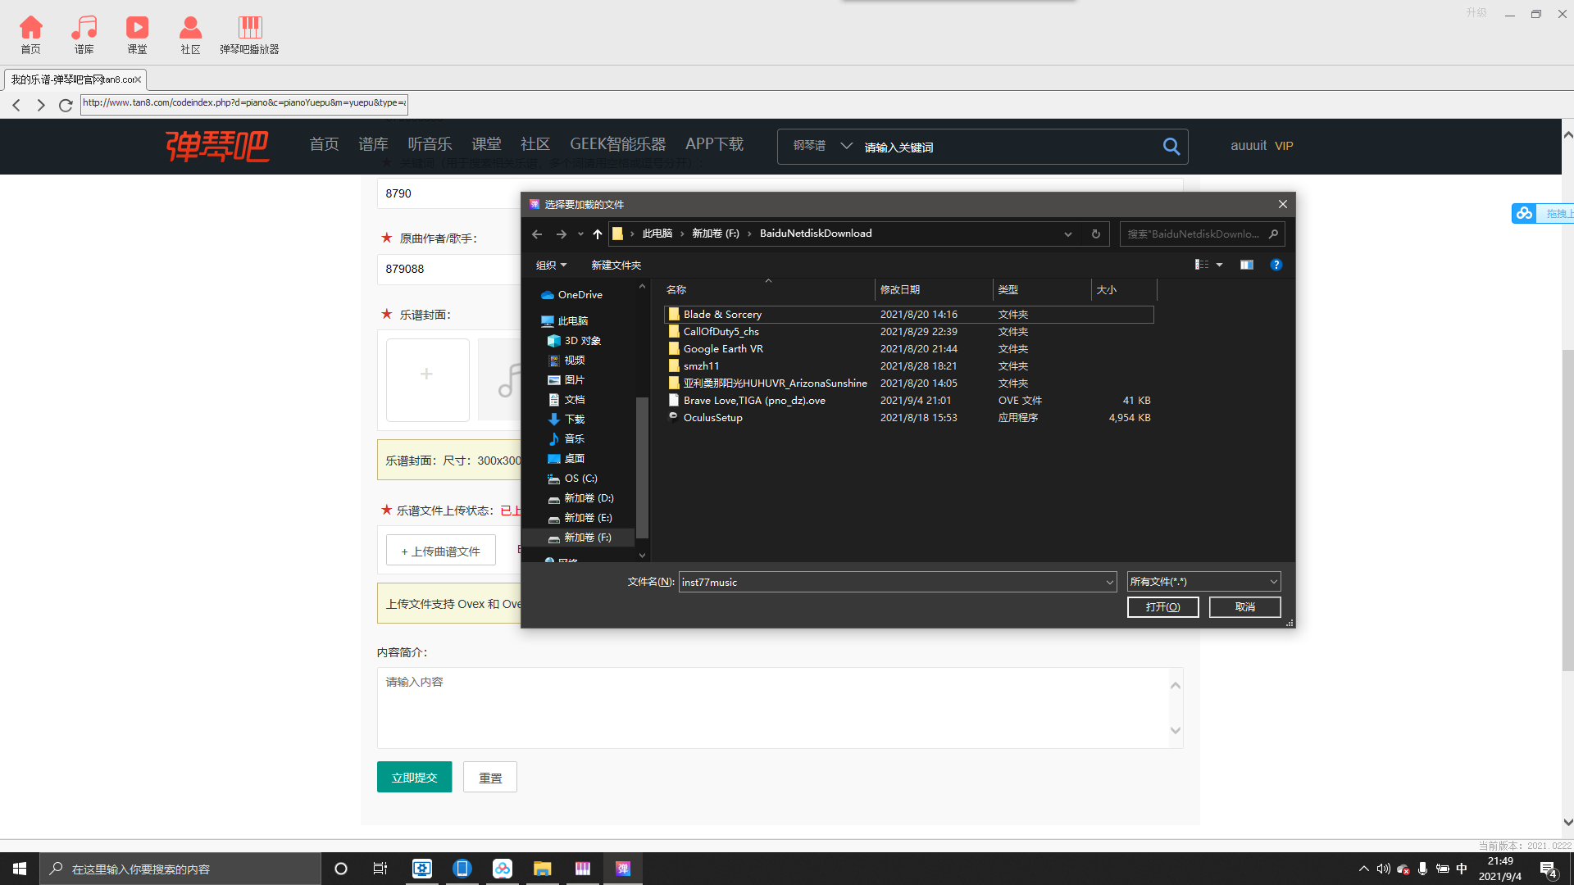
Task: Expand the view options dropdown arrow
Action: point(1219,265)
